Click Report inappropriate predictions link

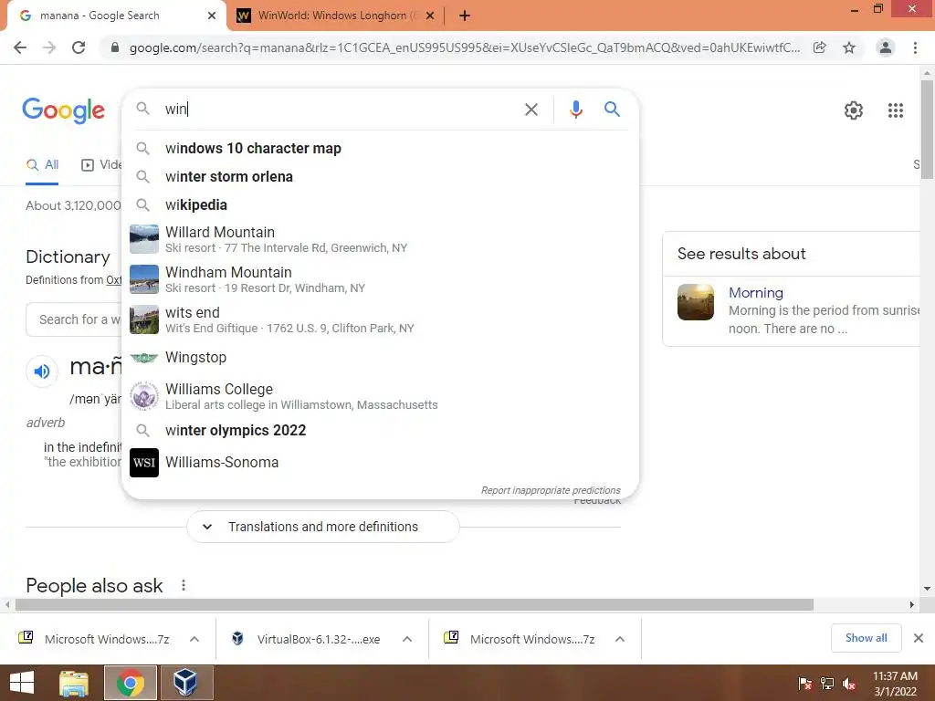(x=551, y=490)
